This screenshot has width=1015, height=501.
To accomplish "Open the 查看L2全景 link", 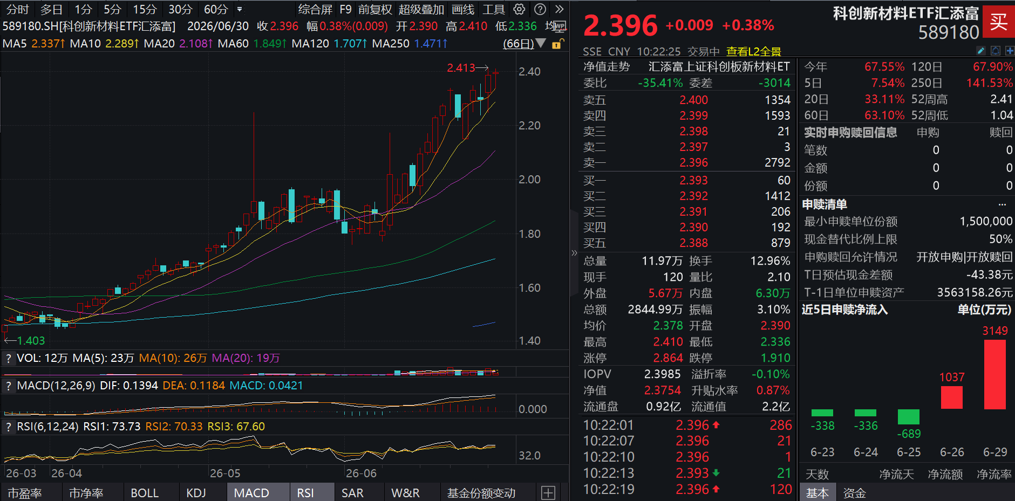I will (754, 51).
